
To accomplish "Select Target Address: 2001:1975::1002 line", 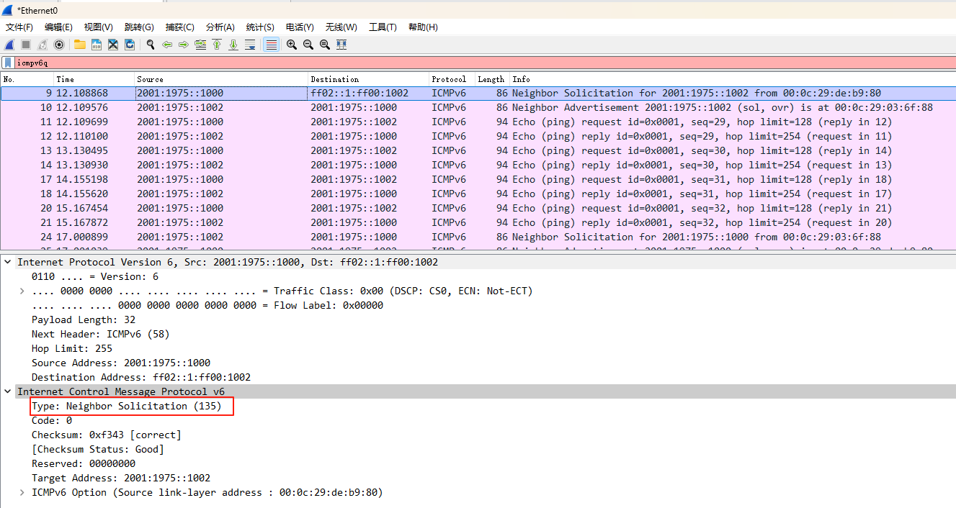I will (x=121, y=478).
